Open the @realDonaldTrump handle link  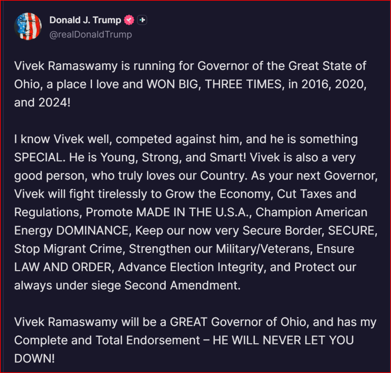point(90,35)
